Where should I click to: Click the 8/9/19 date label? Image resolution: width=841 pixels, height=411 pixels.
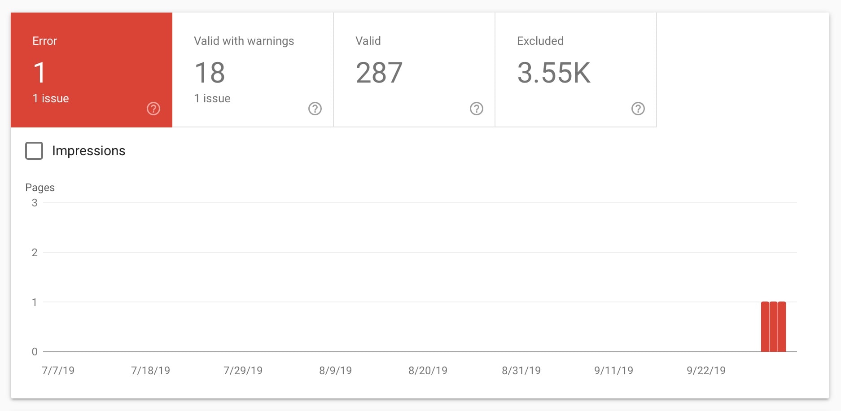(x=335, y=371)
